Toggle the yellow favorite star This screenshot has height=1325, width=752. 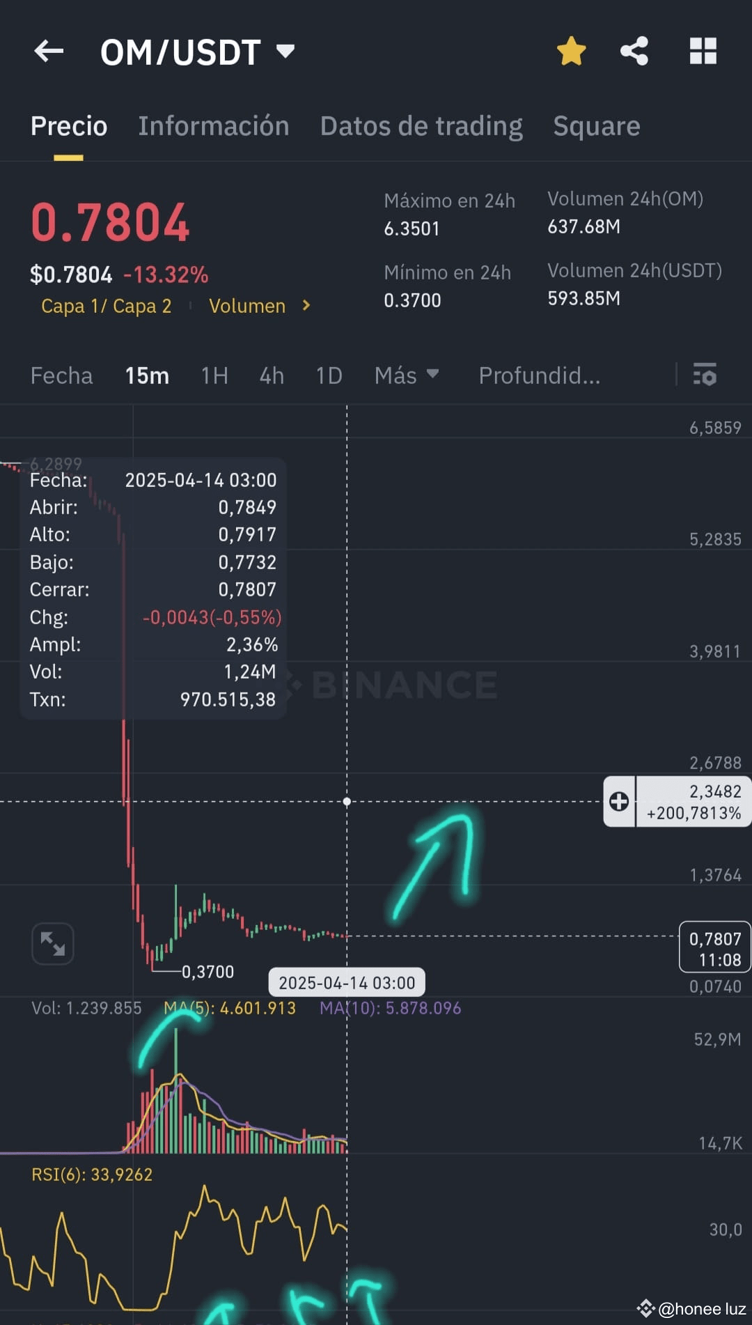tap(571, 51)
